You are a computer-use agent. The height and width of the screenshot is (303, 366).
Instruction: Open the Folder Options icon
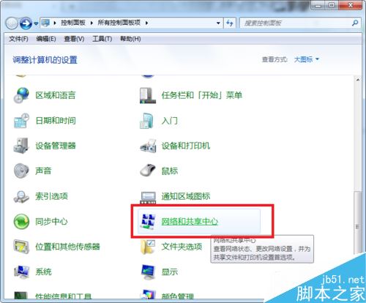tap(147, 247)
